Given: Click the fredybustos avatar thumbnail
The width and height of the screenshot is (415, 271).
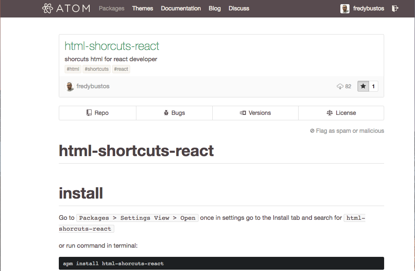Looking at the screenshot, I should 70,86.
